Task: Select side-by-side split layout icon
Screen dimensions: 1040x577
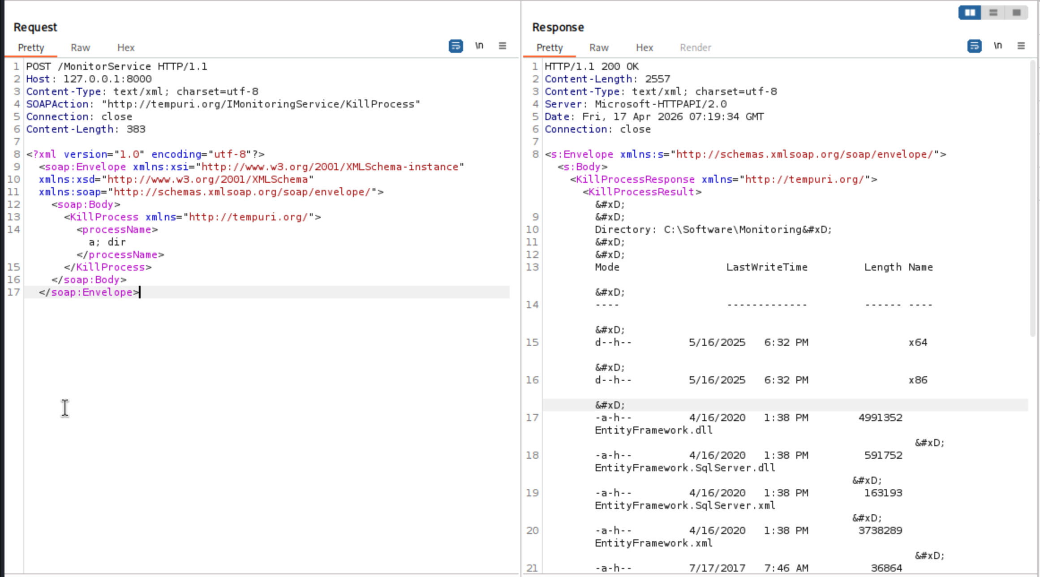Action: (x=970, y=13)
